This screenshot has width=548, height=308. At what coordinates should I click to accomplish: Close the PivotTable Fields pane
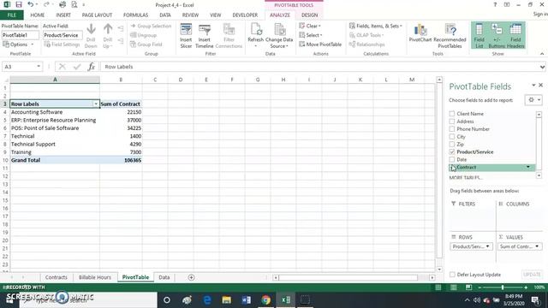point(540,86)
